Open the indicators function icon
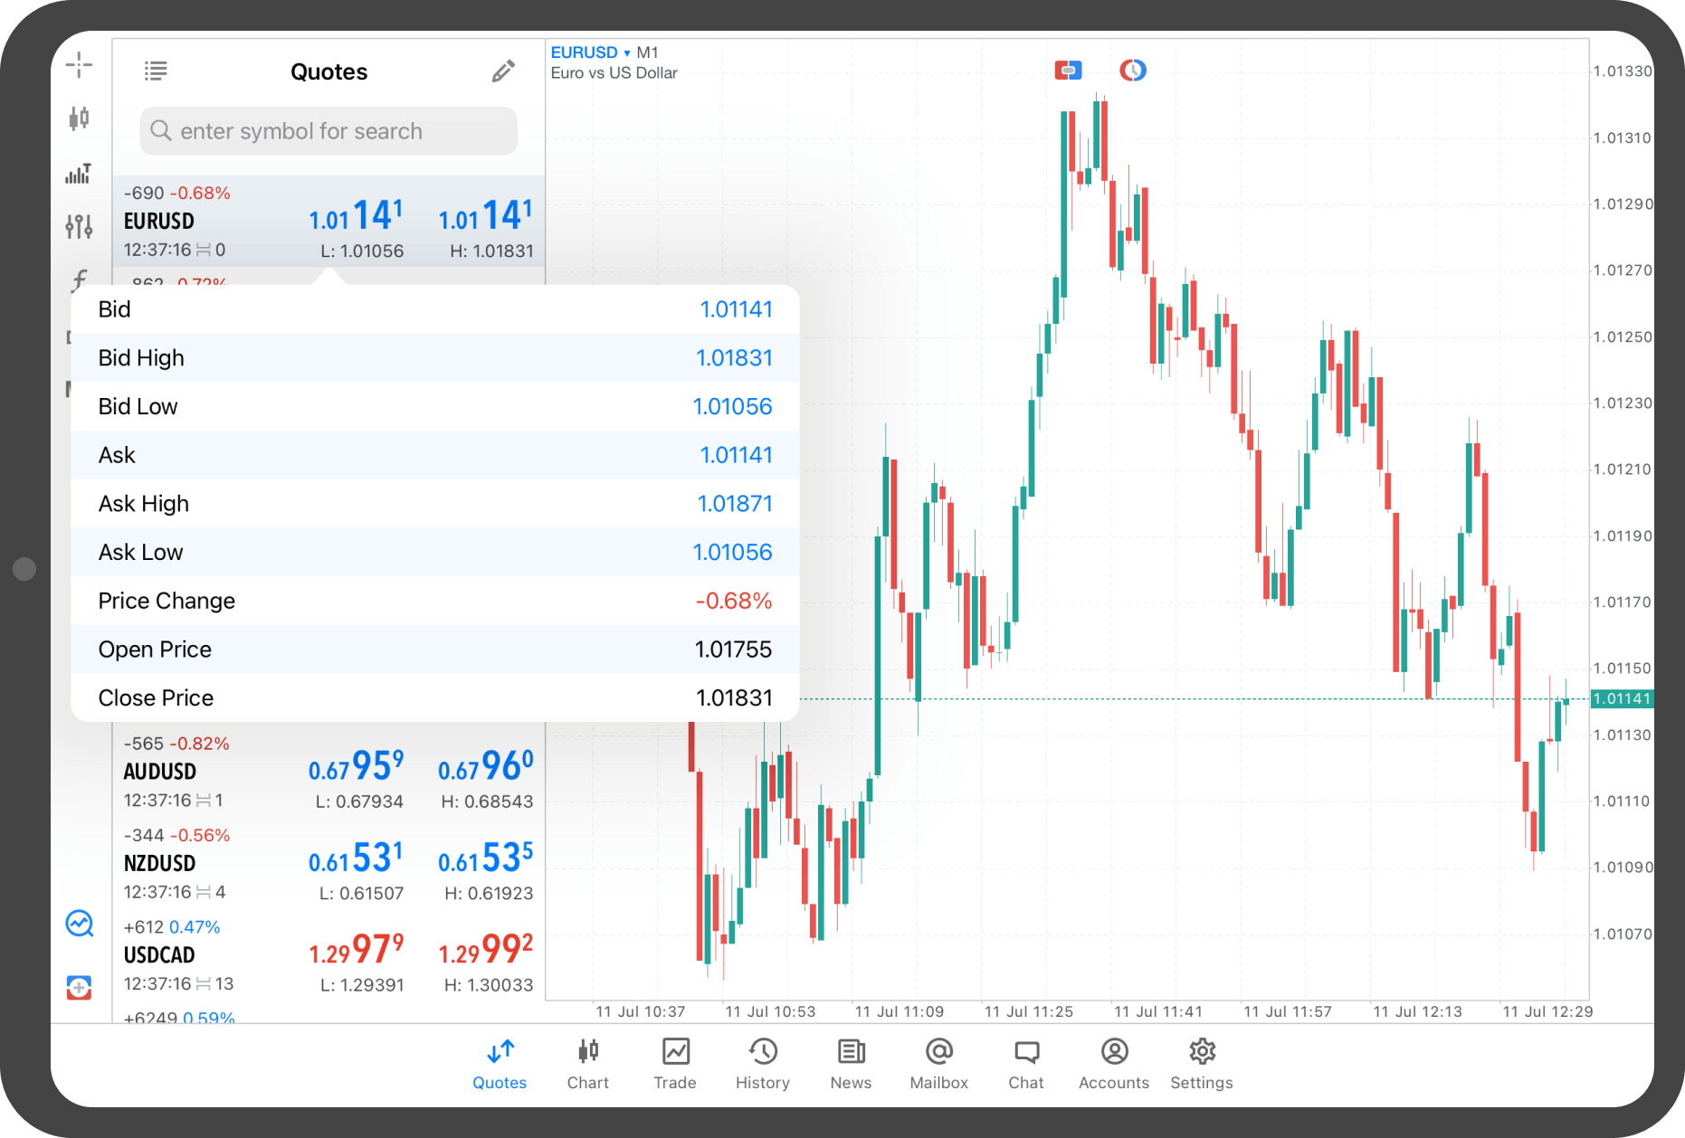 (79, 280)
